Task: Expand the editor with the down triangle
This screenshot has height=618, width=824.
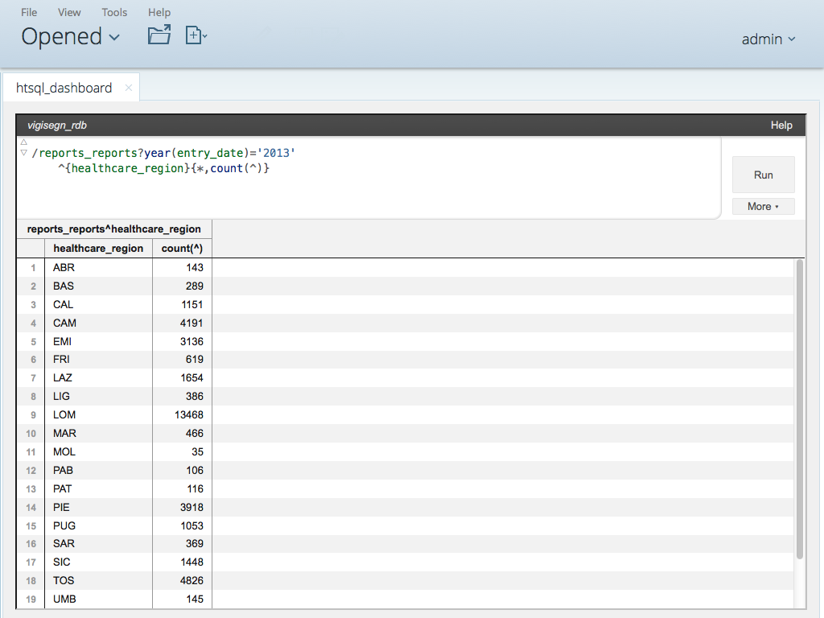Action: (23, 152)
